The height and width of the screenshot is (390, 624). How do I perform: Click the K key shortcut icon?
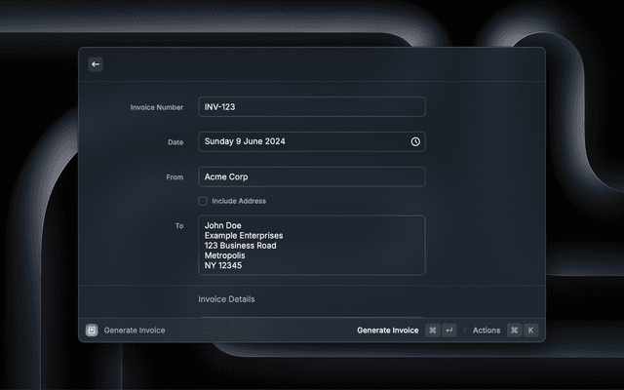[530, 331]
